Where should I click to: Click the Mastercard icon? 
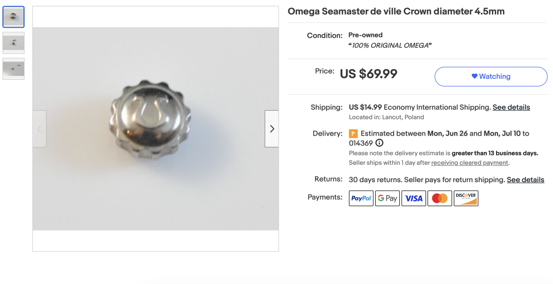coord(440,198)
